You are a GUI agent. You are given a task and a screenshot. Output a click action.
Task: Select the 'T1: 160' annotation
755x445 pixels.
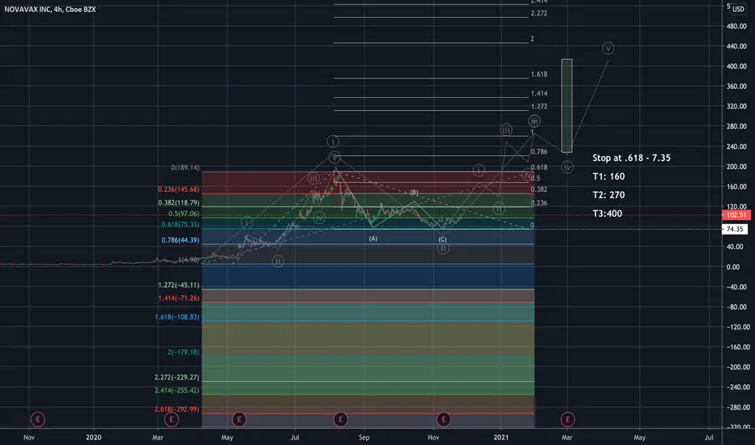pyautogui.click(x=608, y=176)
